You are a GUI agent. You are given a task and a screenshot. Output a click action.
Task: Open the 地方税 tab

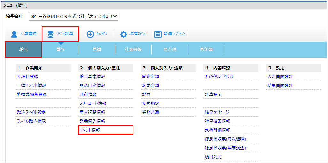click(170, 50)
